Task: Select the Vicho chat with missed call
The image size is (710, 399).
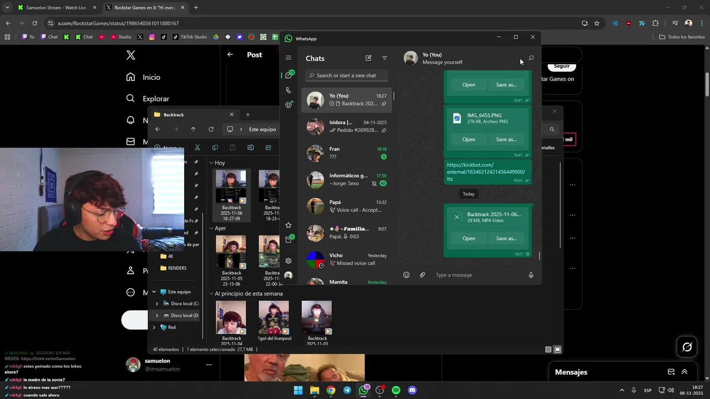Action: point(347,259)
